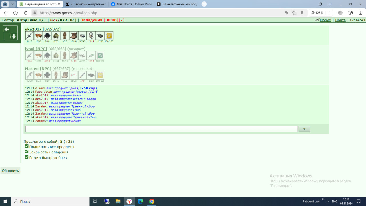Image resolution: width=366 pixels, height=206 pixels.
Task: Click lynxi's boots icon 3/10
Action: click(x=73, y=56)
